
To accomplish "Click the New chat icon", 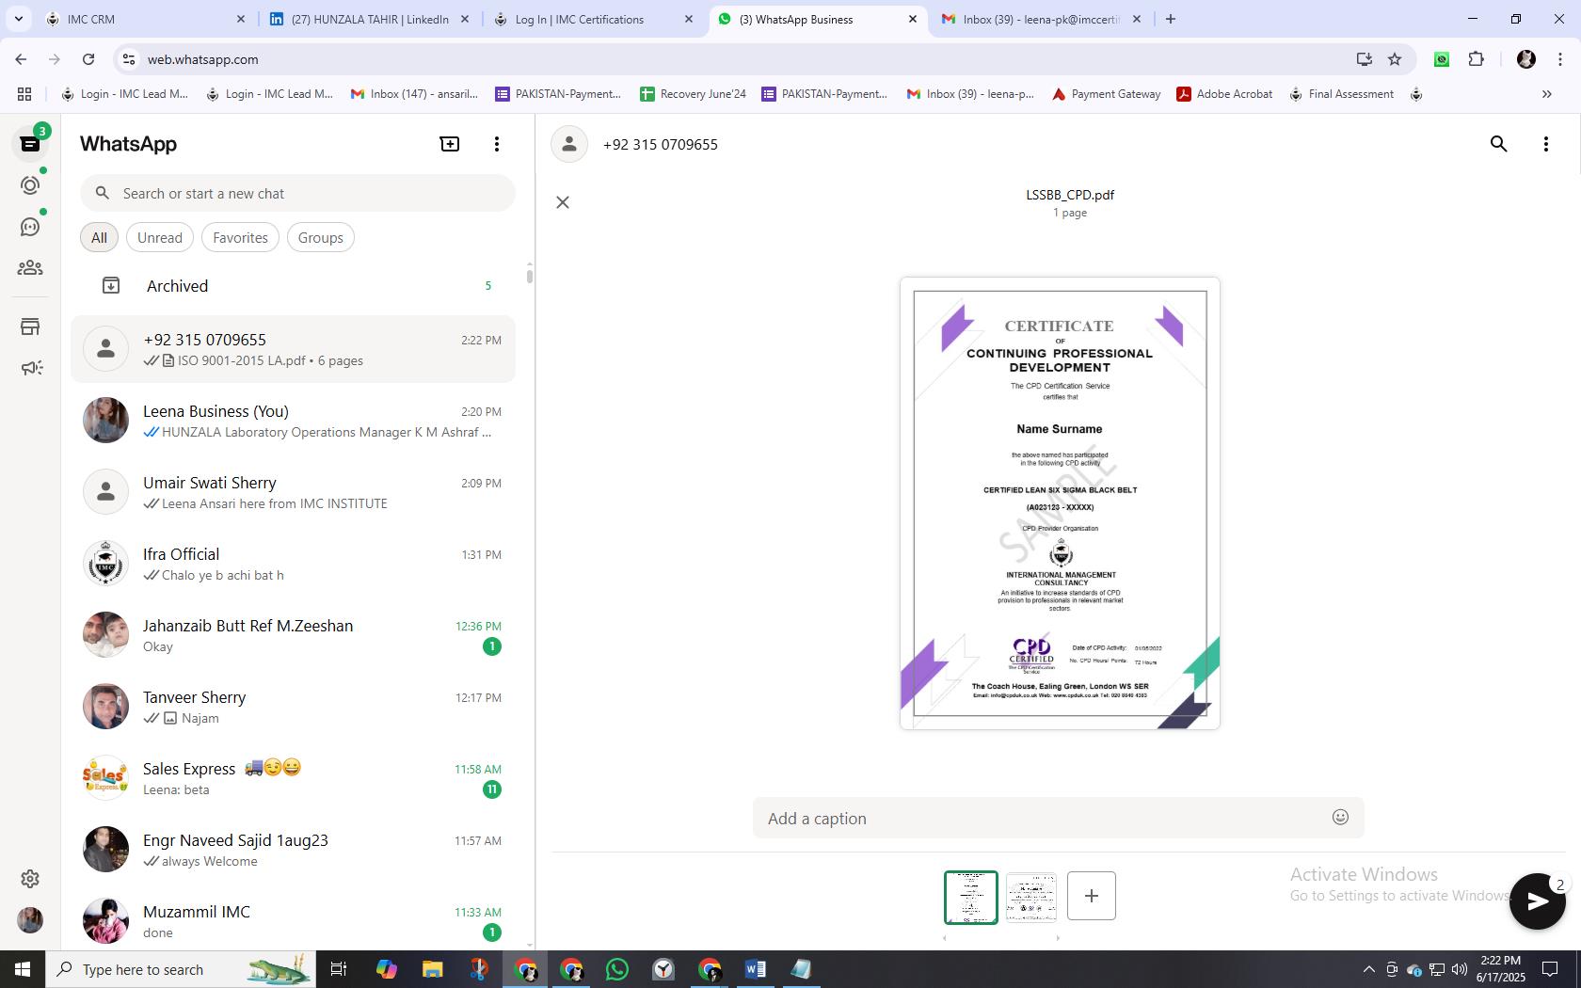I will coord(450,144).
